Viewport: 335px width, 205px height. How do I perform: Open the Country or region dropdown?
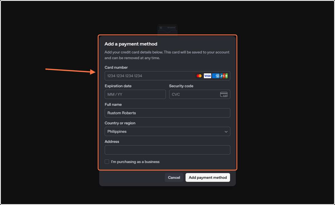[x=167, y=131]
